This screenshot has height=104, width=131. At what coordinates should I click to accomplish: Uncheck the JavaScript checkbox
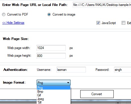click(98, 23)
